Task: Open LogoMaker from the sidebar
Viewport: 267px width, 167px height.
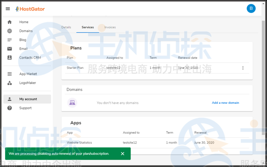Action: pyautogui.click(x=27, y=83)
